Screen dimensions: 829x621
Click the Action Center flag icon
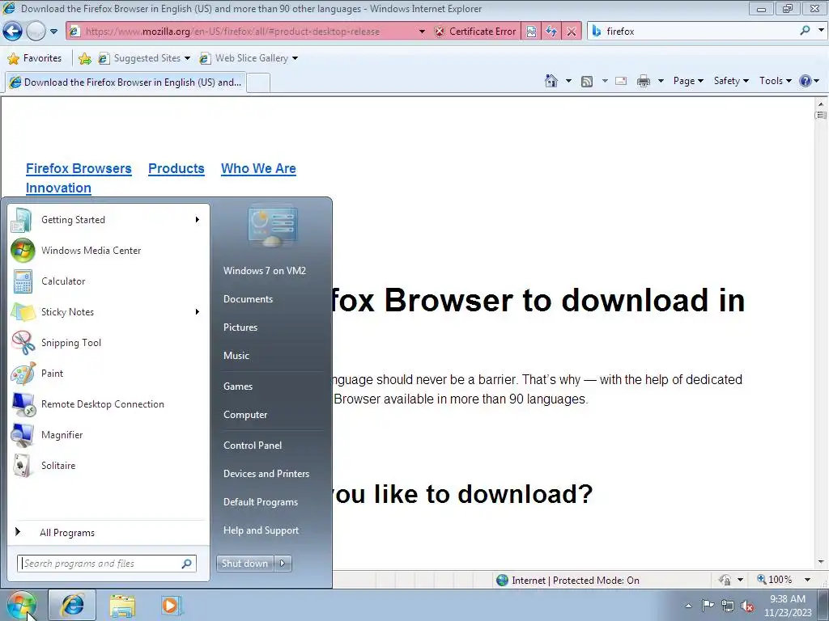pyautogui.click(x=708, y=606)
